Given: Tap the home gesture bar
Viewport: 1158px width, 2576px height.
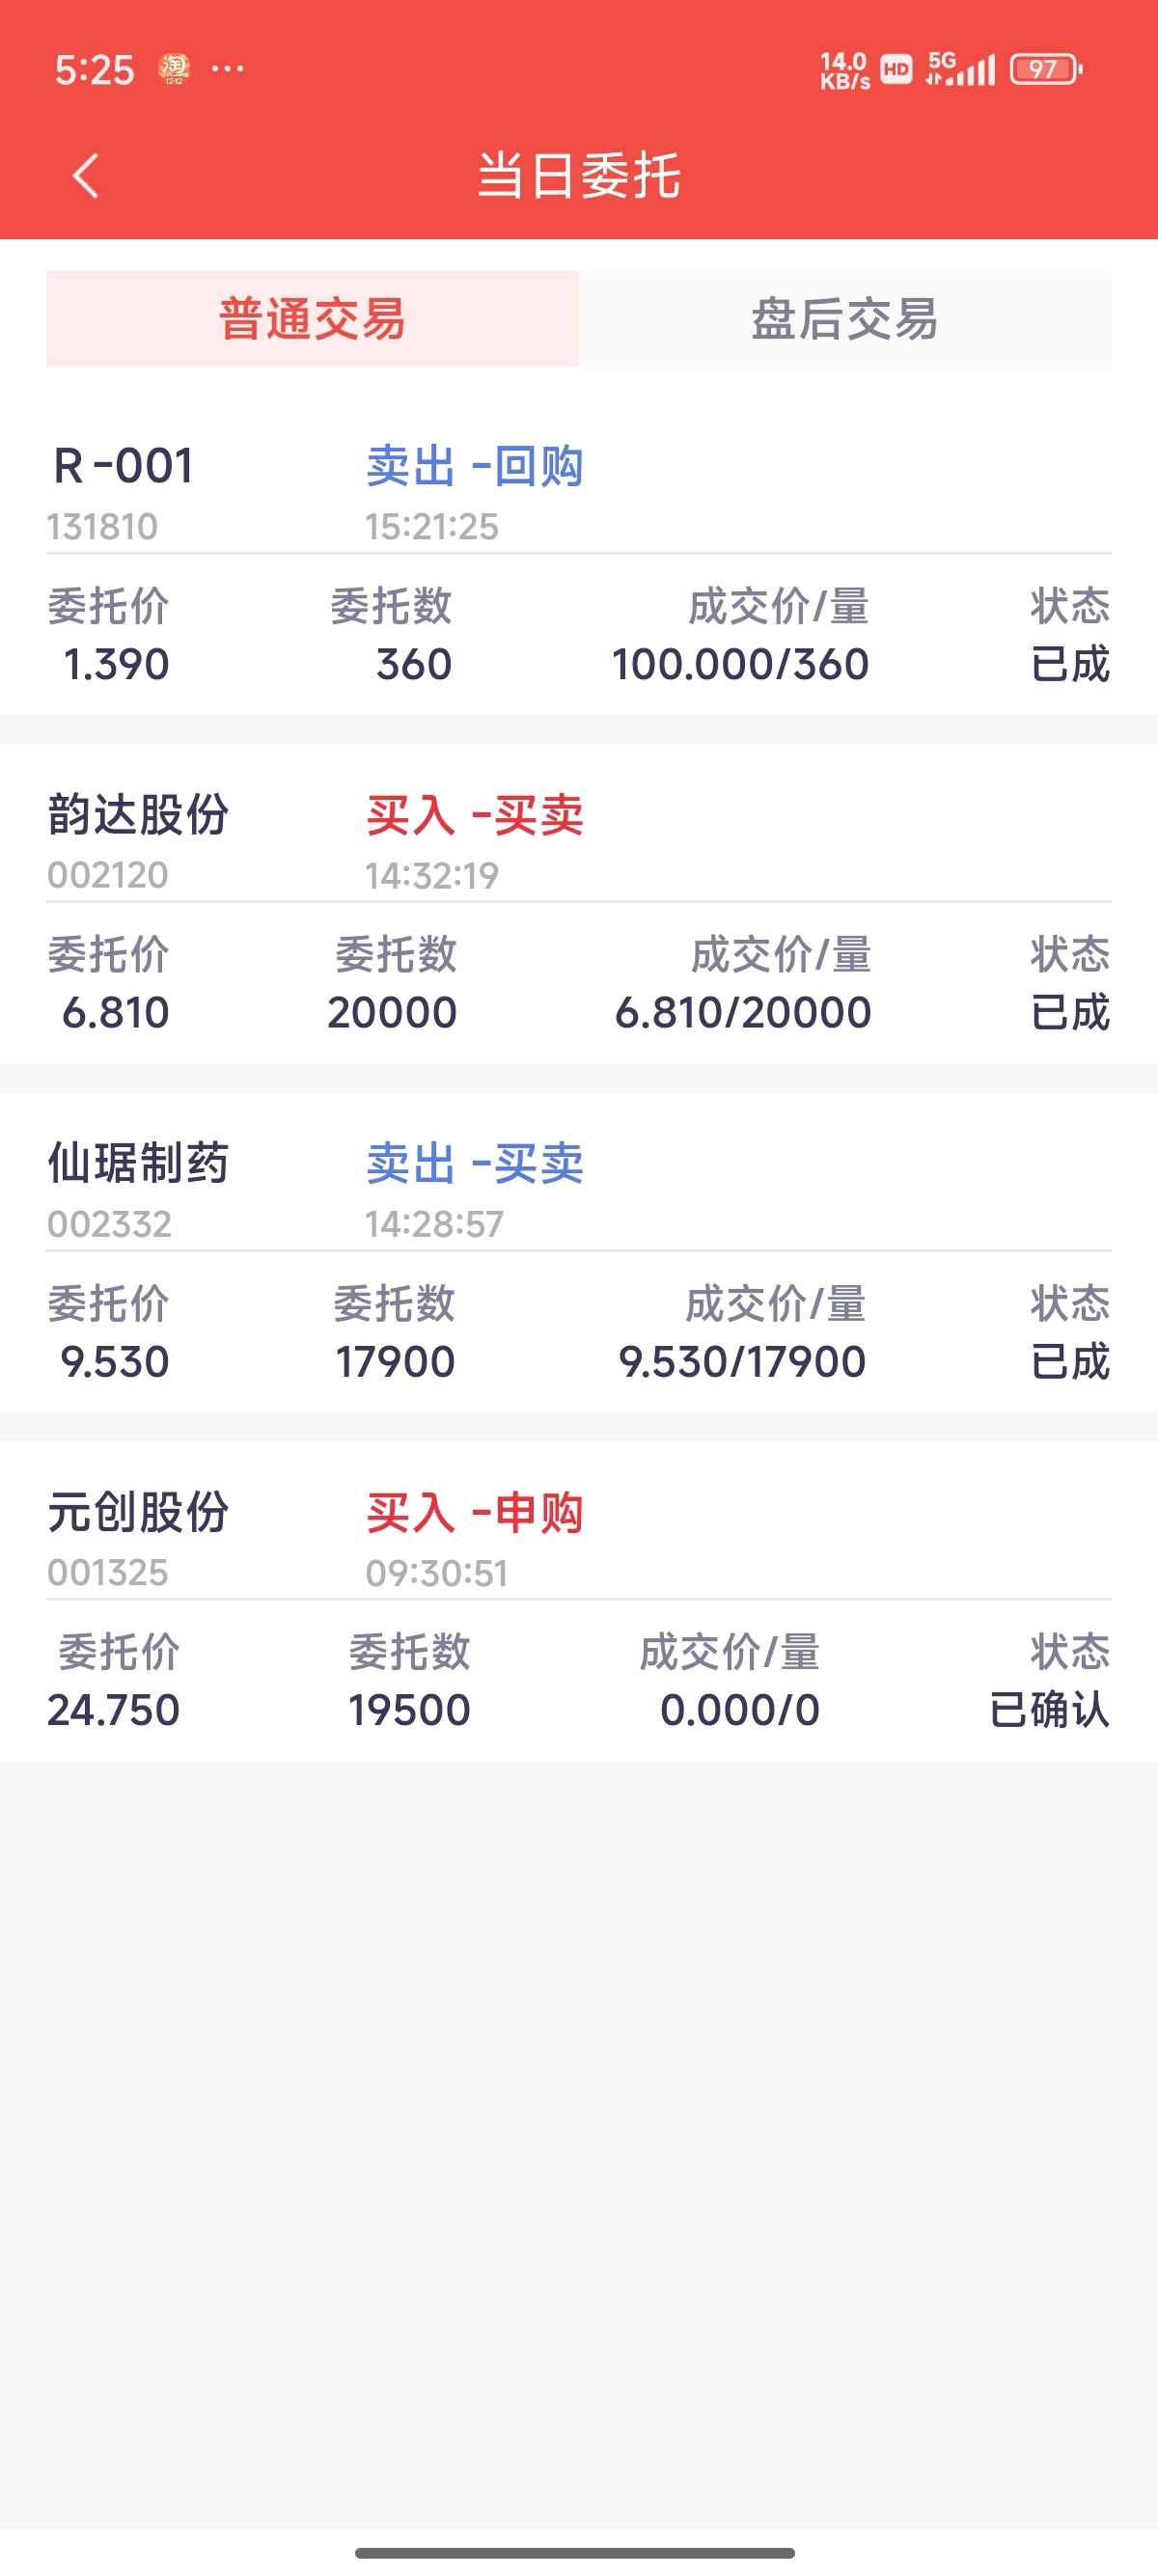Looking at the screenshot, I should click(x=575, y=2552).
